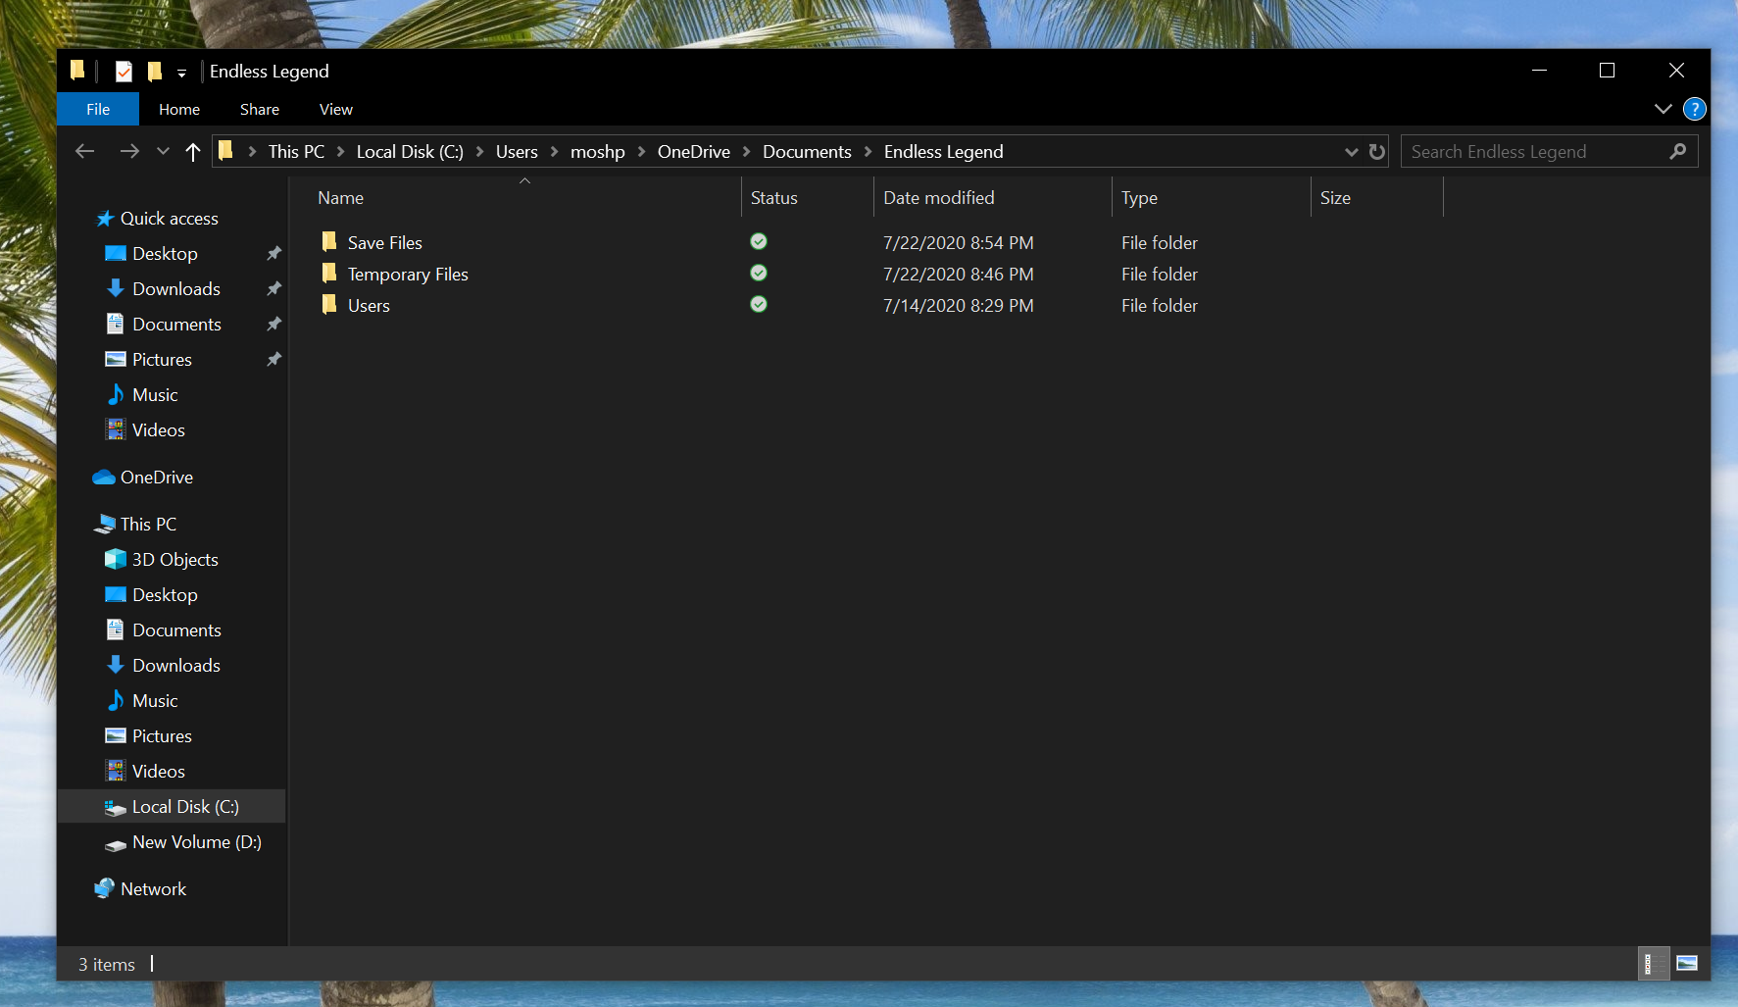The height and width of the screenshot is (1007, 1738).
Task: Open Downloads under This PC
Action: 176,665
